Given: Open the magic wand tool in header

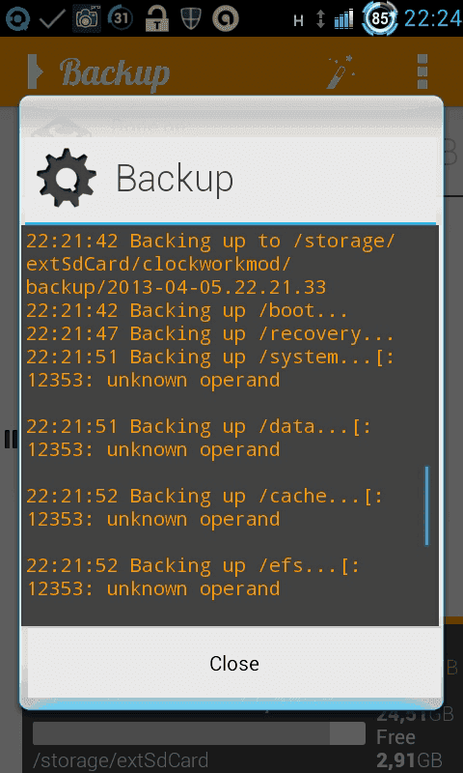Looking at the screenshot, I should pyautogui.click(x=340, y=72).
